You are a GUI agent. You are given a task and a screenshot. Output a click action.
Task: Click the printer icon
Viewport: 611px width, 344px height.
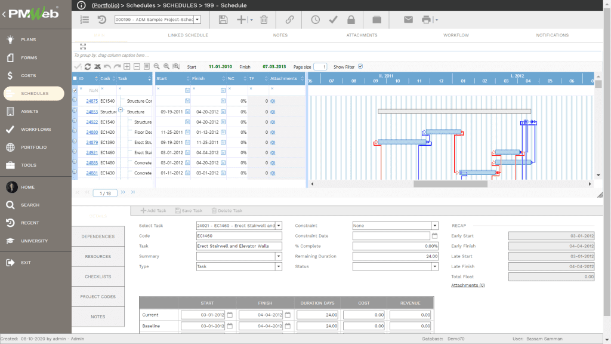426,20
